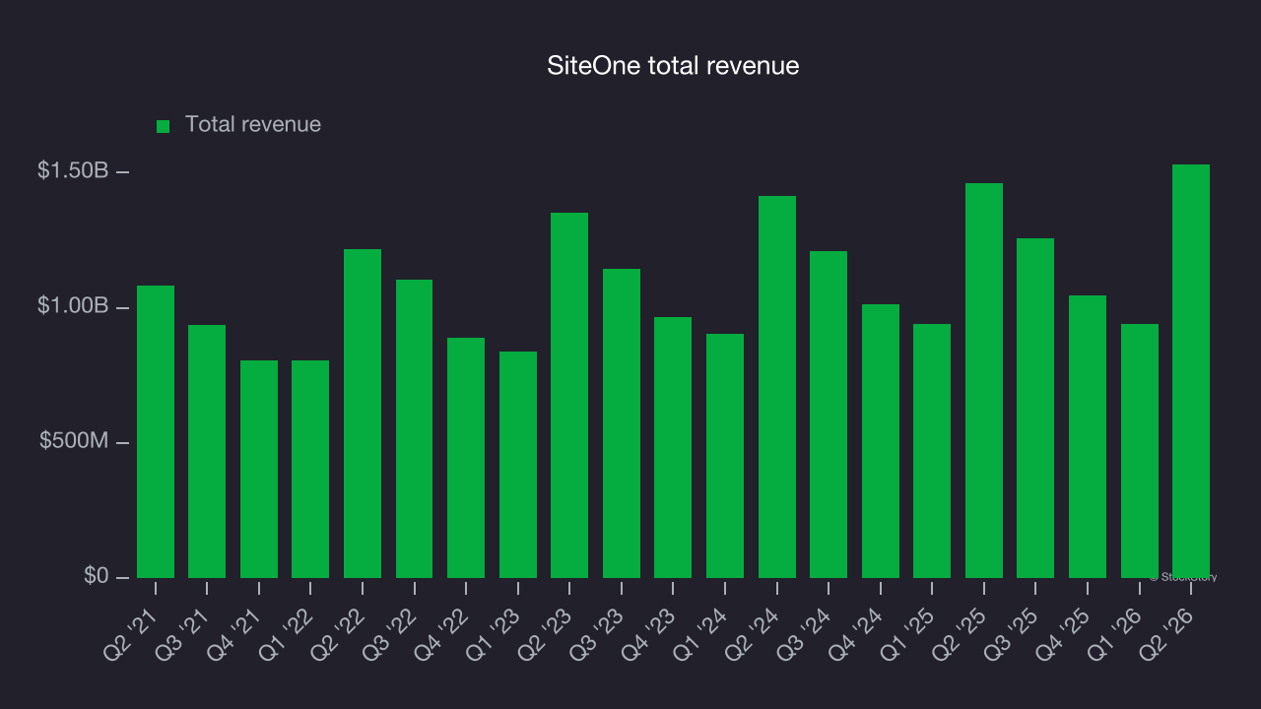
Task: Select the "Total revenue" legend label
Action: click(x=253, y=125)
